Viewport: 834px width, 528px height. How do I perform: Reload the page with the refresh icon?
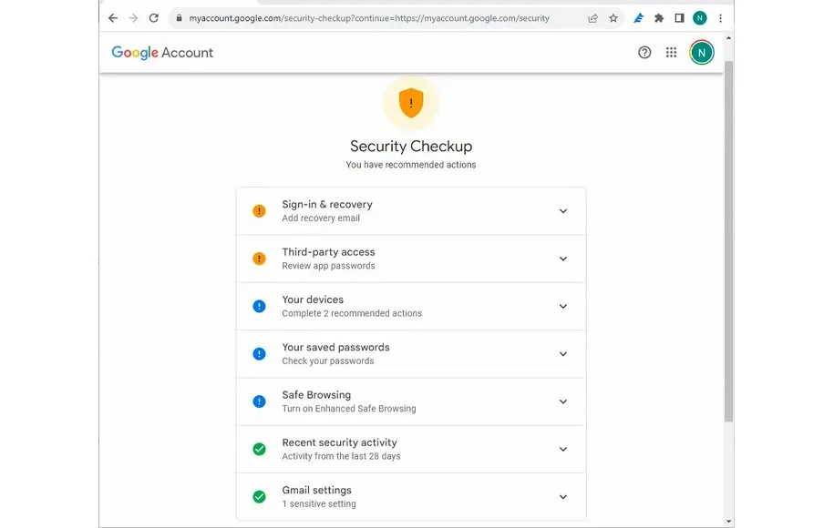(154, 18)
